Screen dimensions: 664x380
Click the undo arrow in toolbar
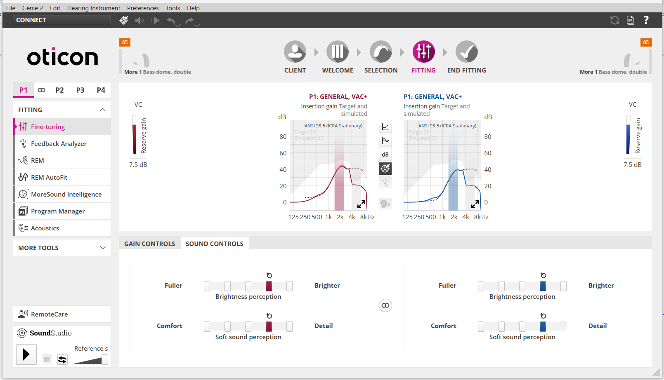(171, 20)
